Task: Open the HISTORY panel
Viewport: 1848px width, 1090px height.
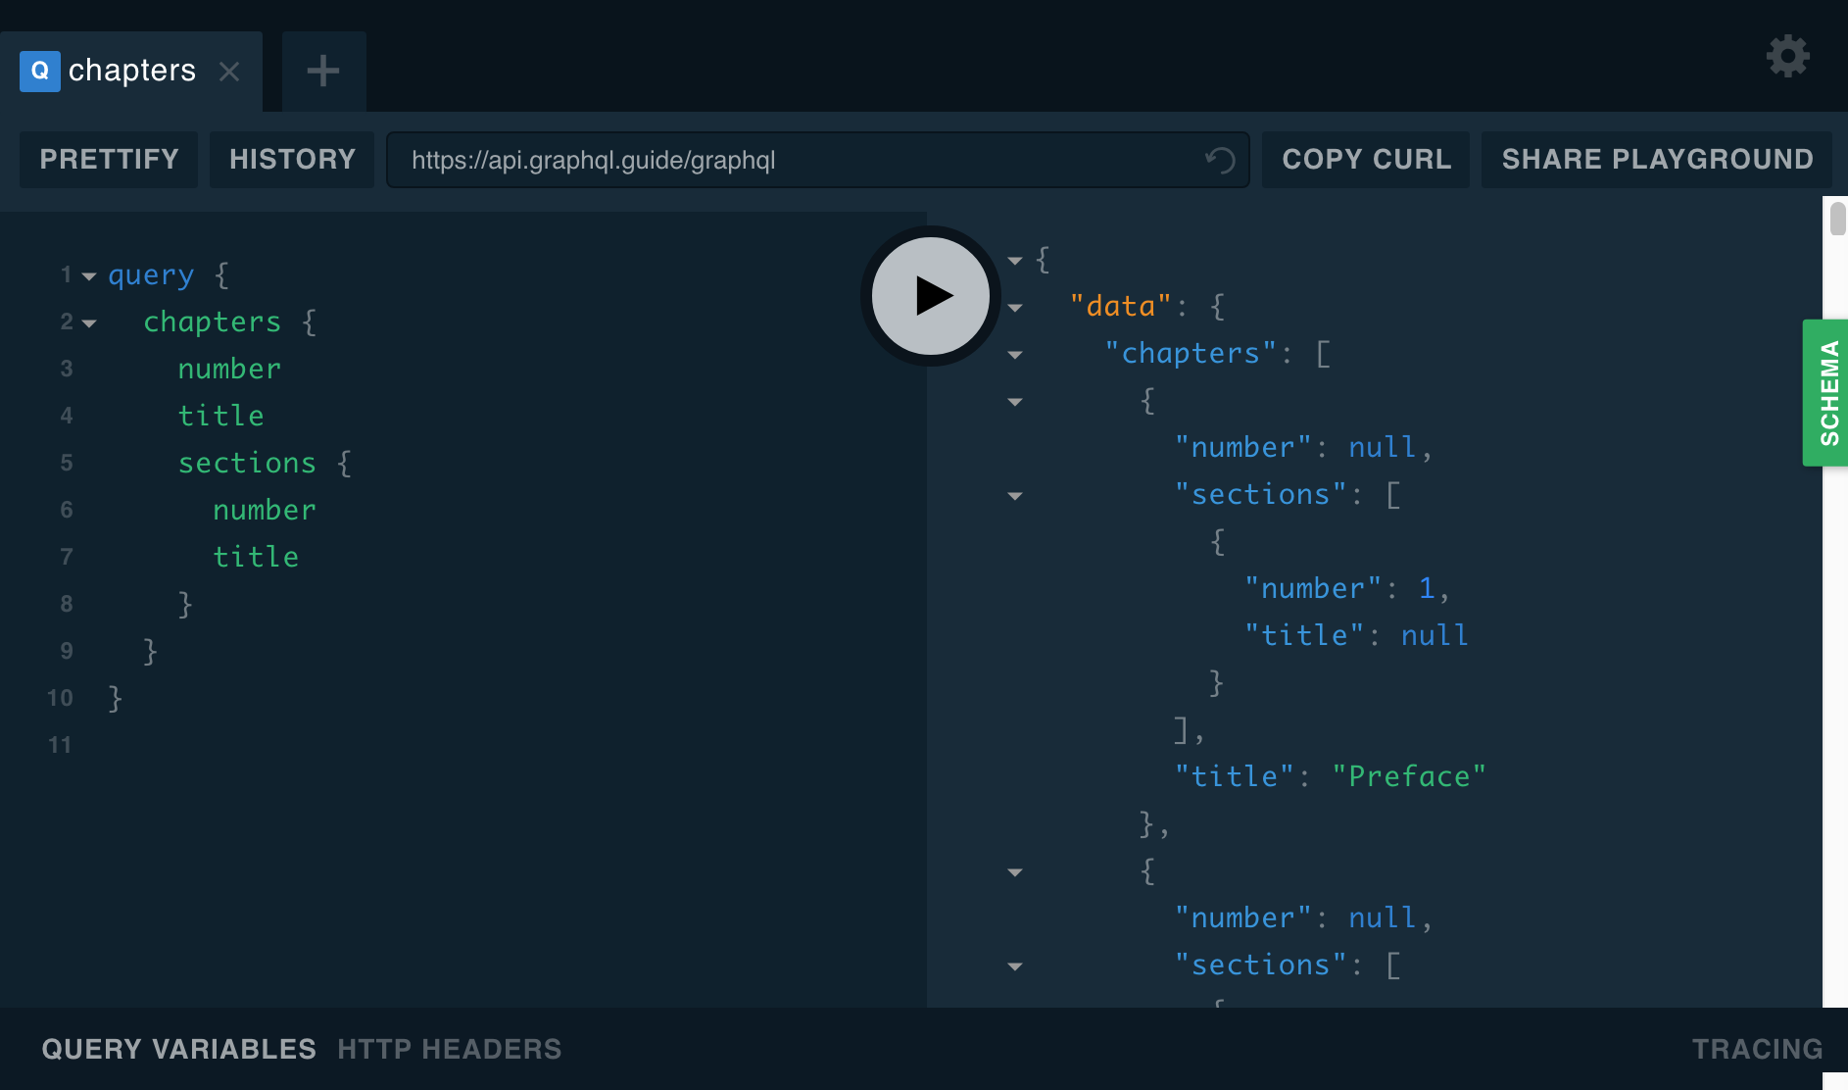Action: point(292,159)
